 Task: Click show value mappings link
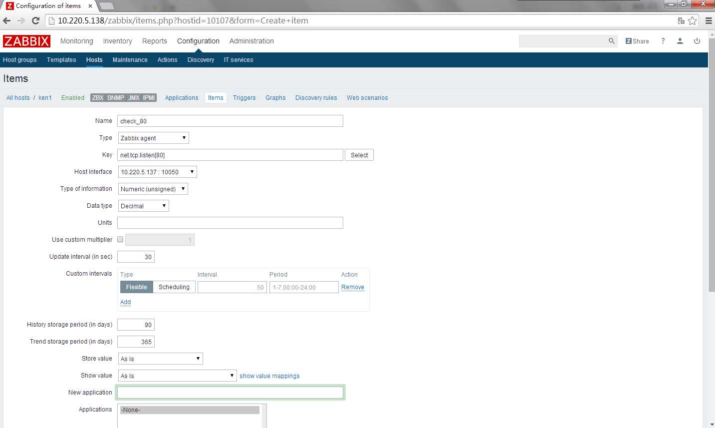(x=269, y=376)
